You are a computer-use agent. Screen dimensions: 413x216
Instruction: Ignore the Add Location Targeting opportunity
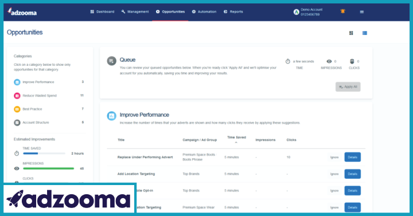coord(334,174)
